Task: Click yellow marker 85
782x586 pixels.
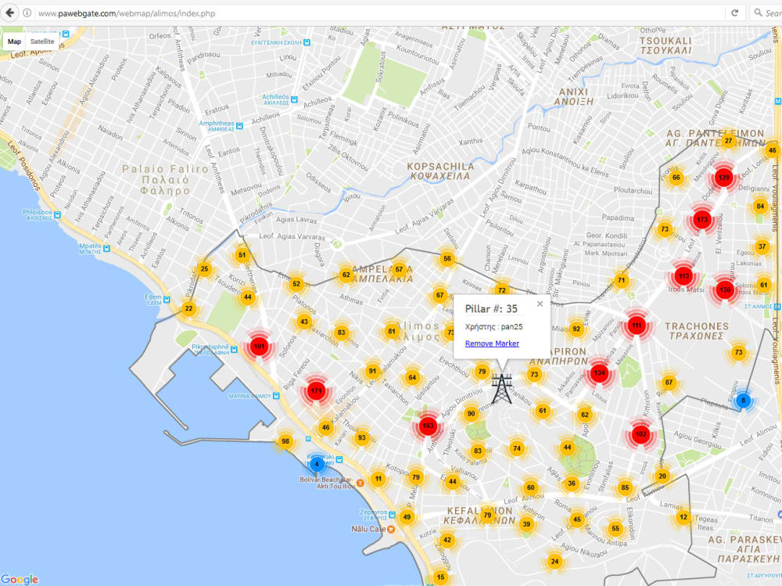Action: pos(625,487)
